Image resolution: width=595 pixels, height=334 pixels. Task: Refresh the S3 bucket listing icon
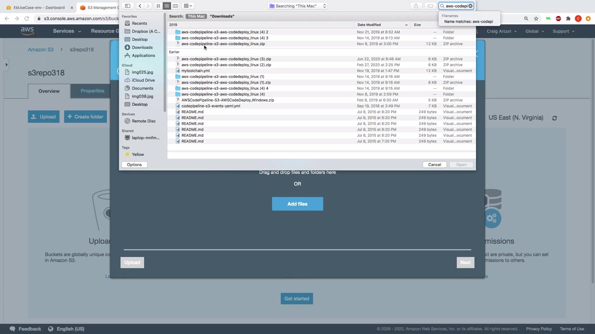(554, 118)
